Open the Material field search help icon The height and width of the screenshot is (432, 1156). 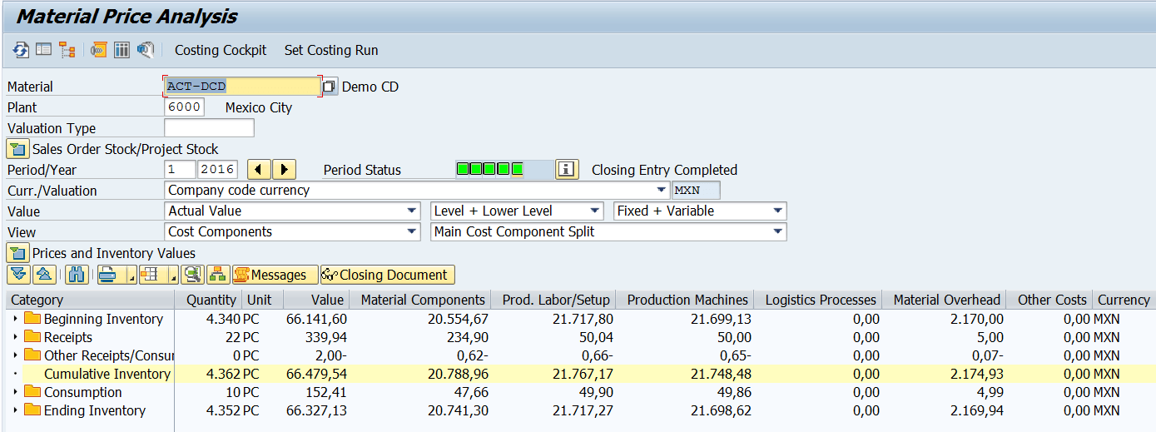tap(330, 87)
